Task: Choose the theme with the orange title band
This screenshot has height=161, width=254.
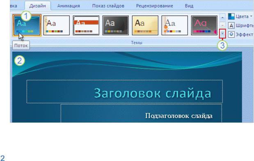Action: pyautogui.click(x=86, y=25)
